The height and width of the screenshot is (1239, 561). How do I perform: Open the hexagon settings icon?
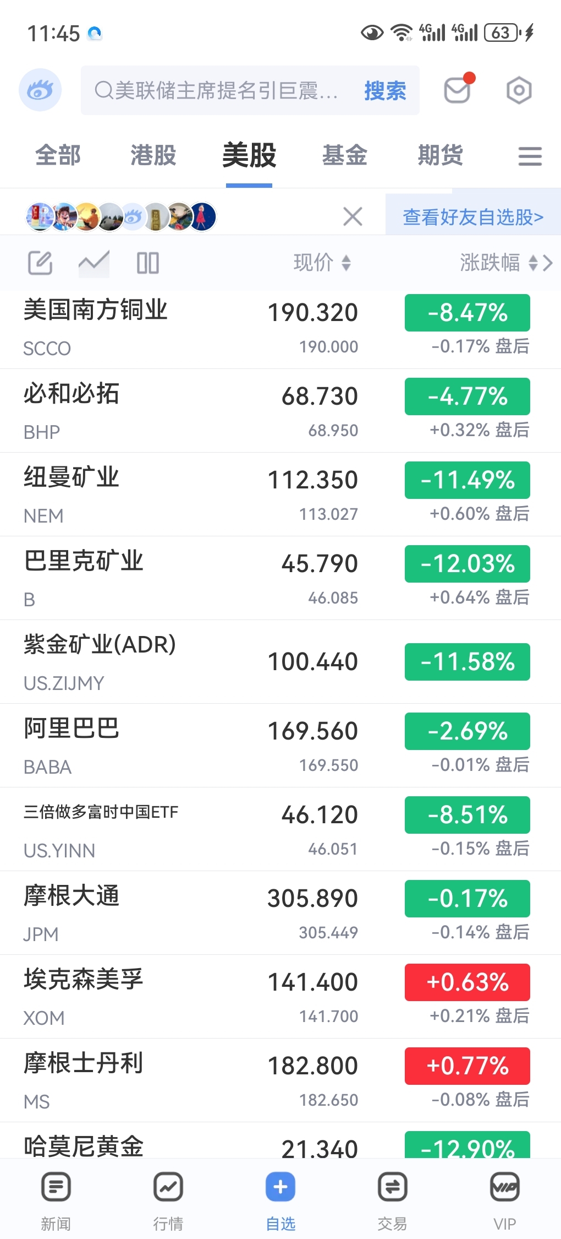[519, 90]
